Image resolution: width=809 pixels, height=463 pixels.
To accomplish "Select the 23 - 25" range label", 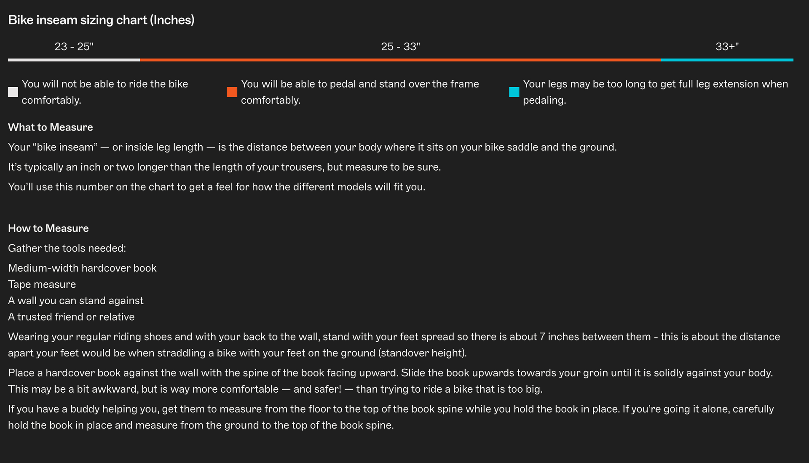I will 74,46.
